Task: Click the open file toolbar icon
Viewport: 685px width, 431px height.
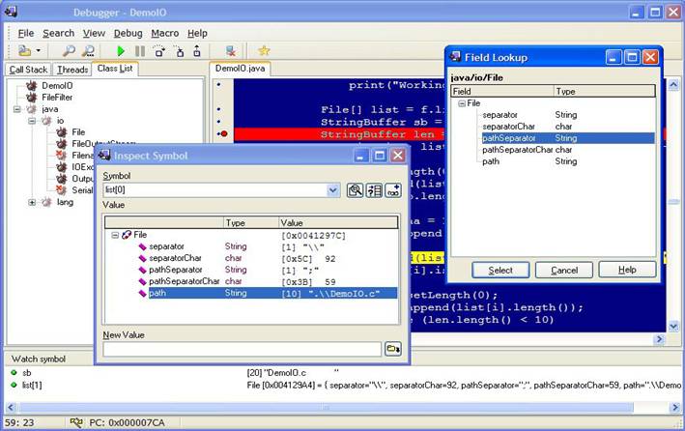Action: pyautogui.click(x=25, y=51)
